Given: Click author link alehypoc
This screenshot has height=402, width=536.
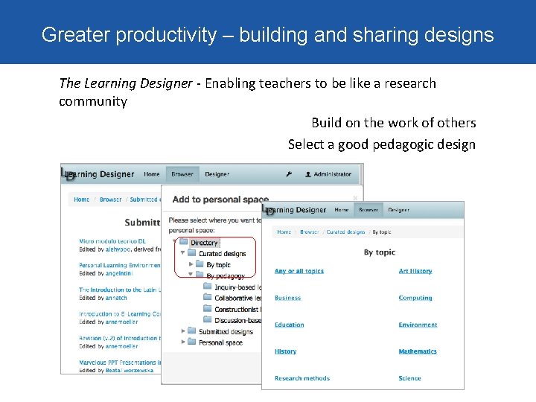Looking at the screenshot, I should (x=118, y=249).
